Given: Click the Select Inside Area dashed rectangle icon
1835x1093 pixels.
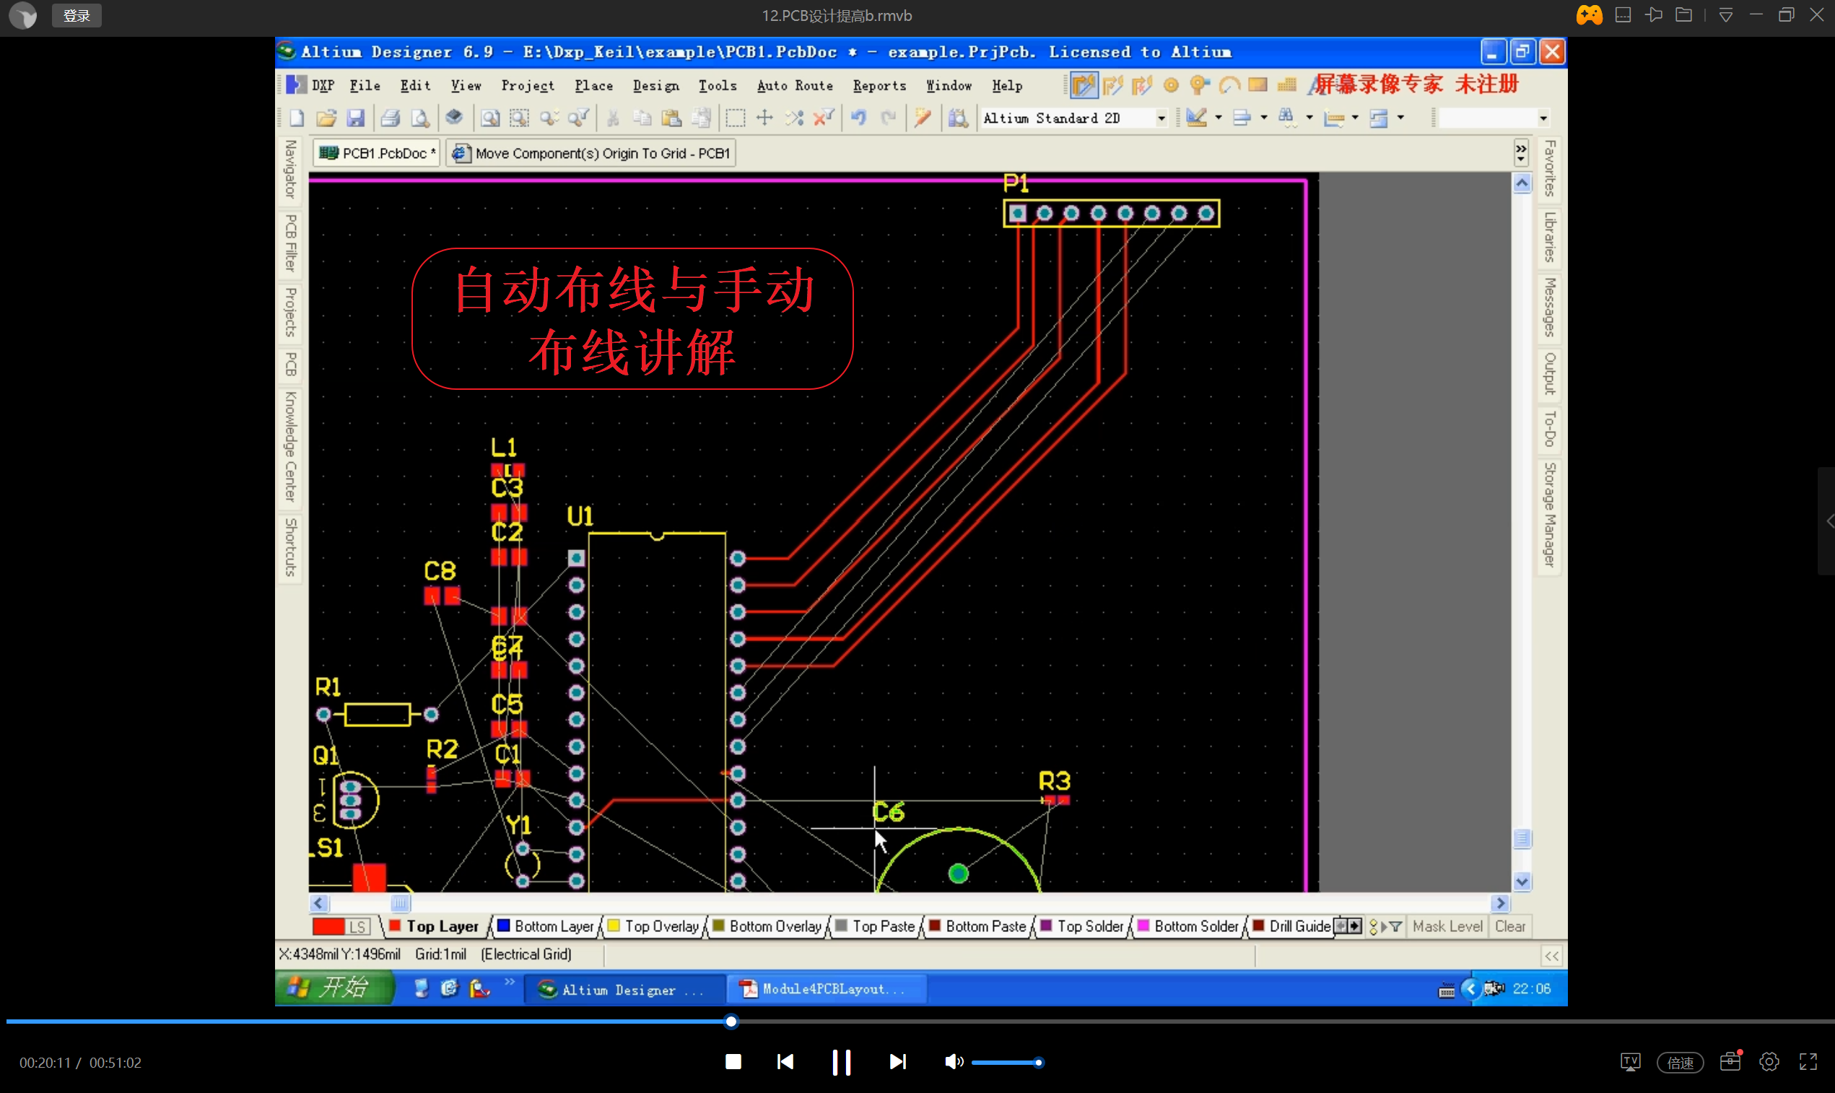Looking at the screenshot, I should pos(736,118).
